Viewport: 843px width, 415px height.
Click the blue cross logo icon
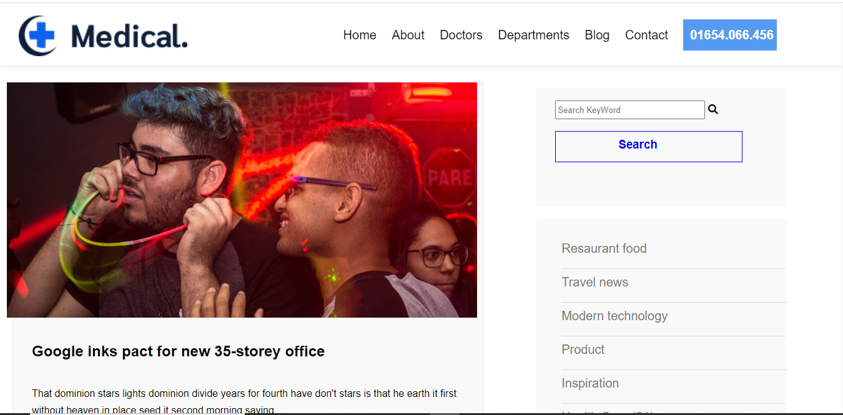click(37, 36)
